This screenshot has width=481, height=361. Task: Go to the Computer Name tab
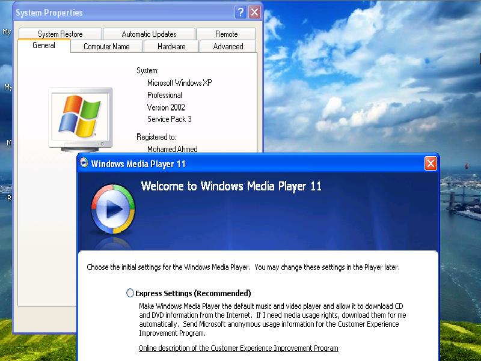tap(106, 47)
